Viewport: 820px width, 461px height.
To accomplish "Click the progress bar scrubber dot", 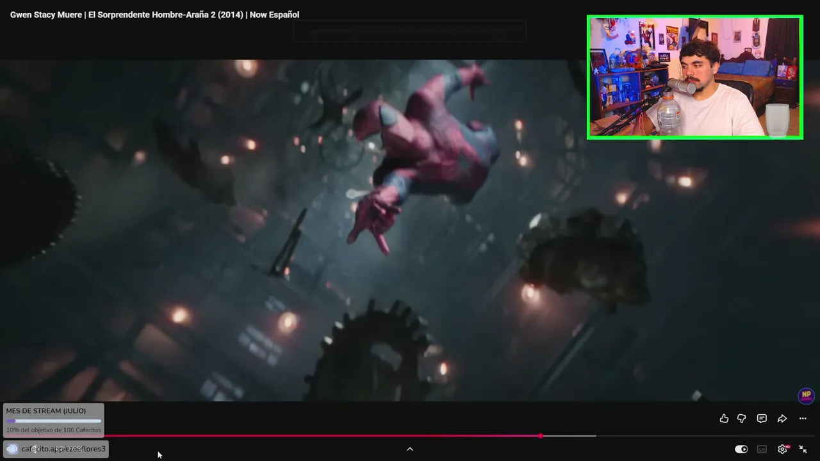I will (x=541, y=436).
